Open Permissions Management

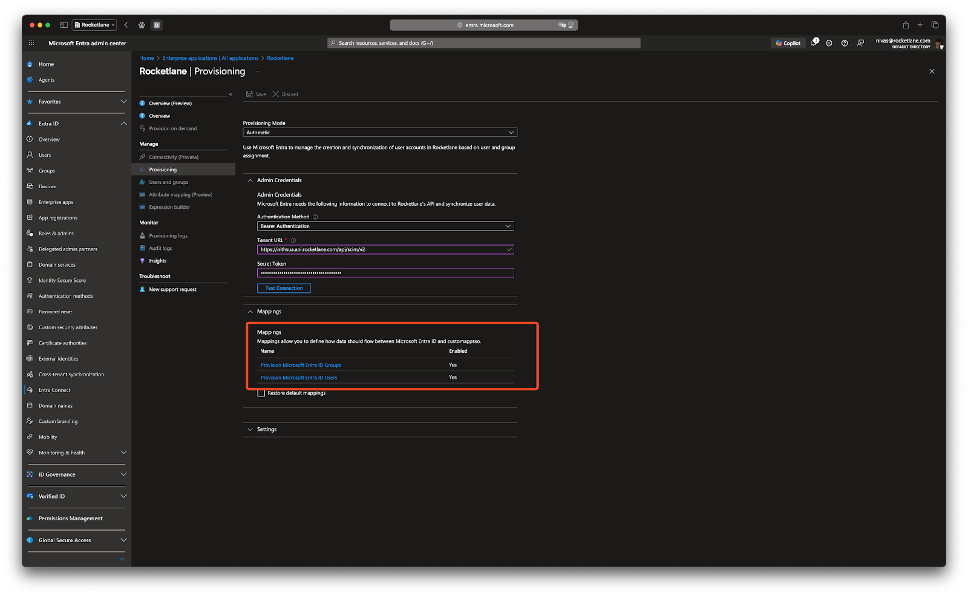70,519
